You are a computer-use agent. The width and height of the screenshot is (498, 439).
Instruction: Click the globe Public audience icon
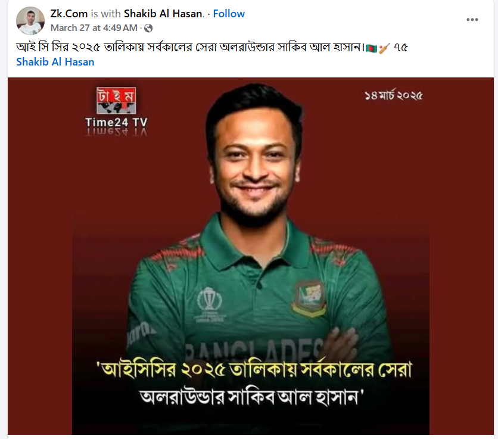[x=148, y=28]
